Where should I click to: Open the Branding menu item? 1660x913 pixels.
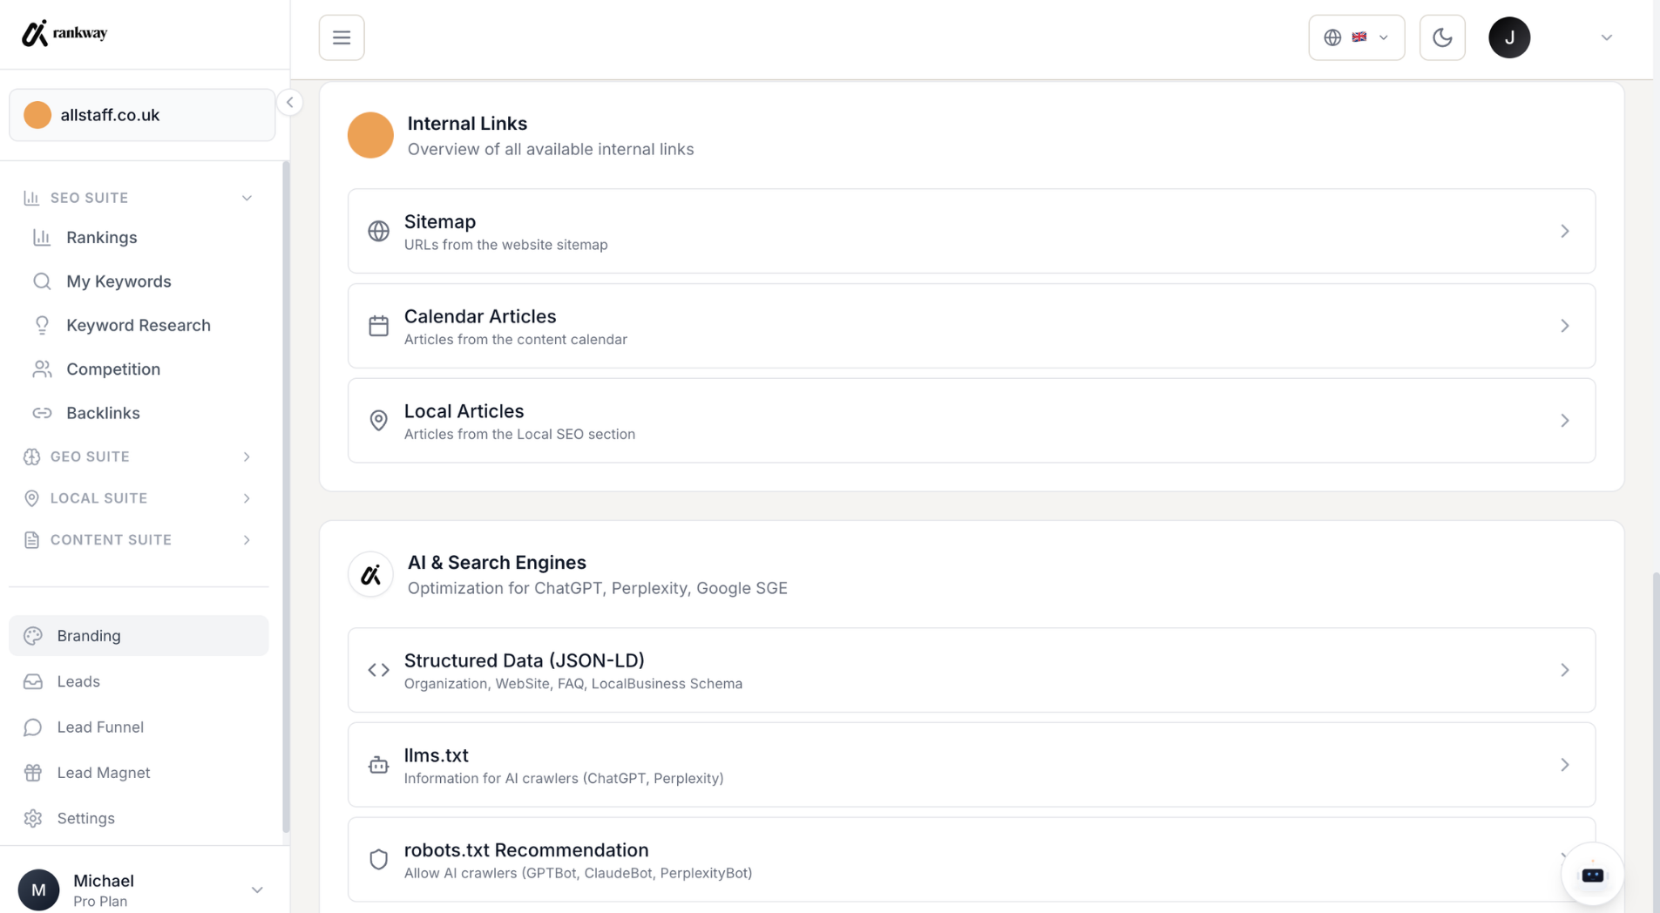pyautogui.click(x=139, y=636)
